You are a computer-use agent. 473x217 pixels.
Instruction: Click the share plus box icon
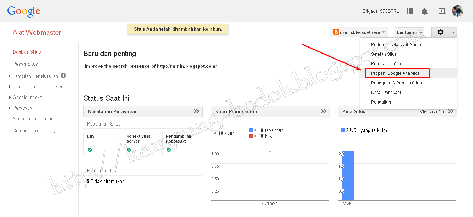click(x=442, y=11)
